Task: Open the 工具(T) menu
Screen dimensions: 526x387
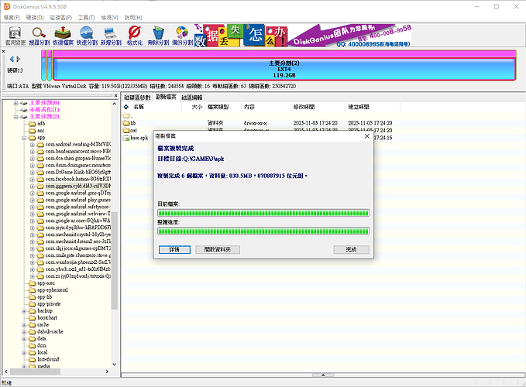Action: click(x=87, y=16)
